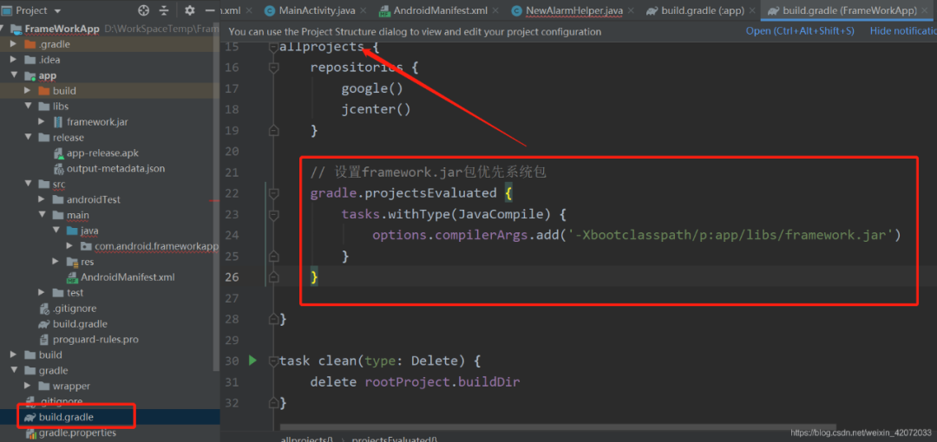The height and width of the screenshot is (442, 937).
Task: Switch to AndroidManifest.xml editor tab
Action: [x=441, y=10]
